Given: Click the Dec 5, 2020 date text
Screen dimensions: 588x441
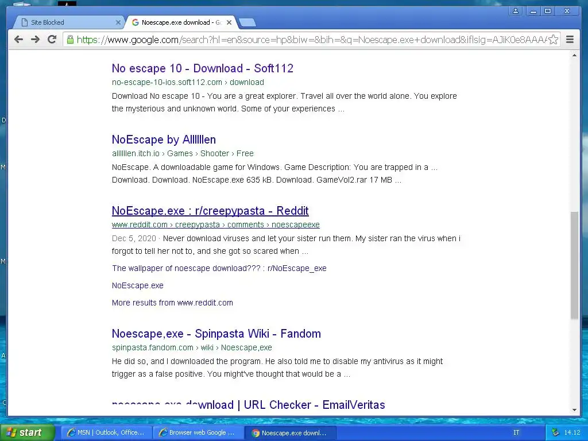Looking at the screenshot, I should coord(134,238).
